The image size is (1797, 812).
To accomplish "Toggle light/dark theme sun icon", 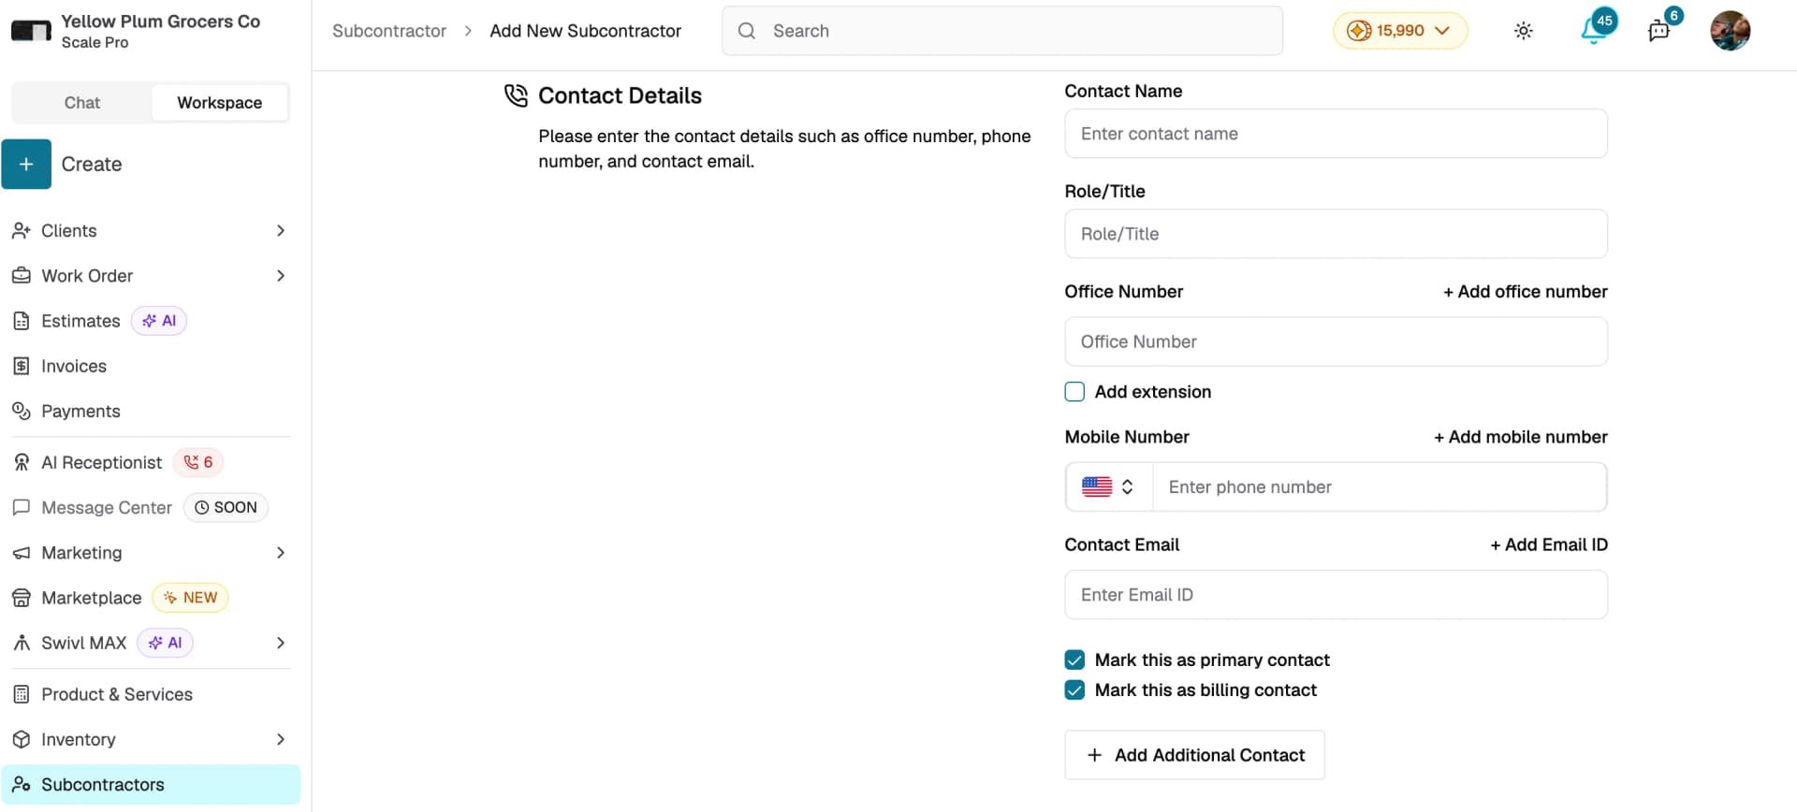I will point(1524,31).
